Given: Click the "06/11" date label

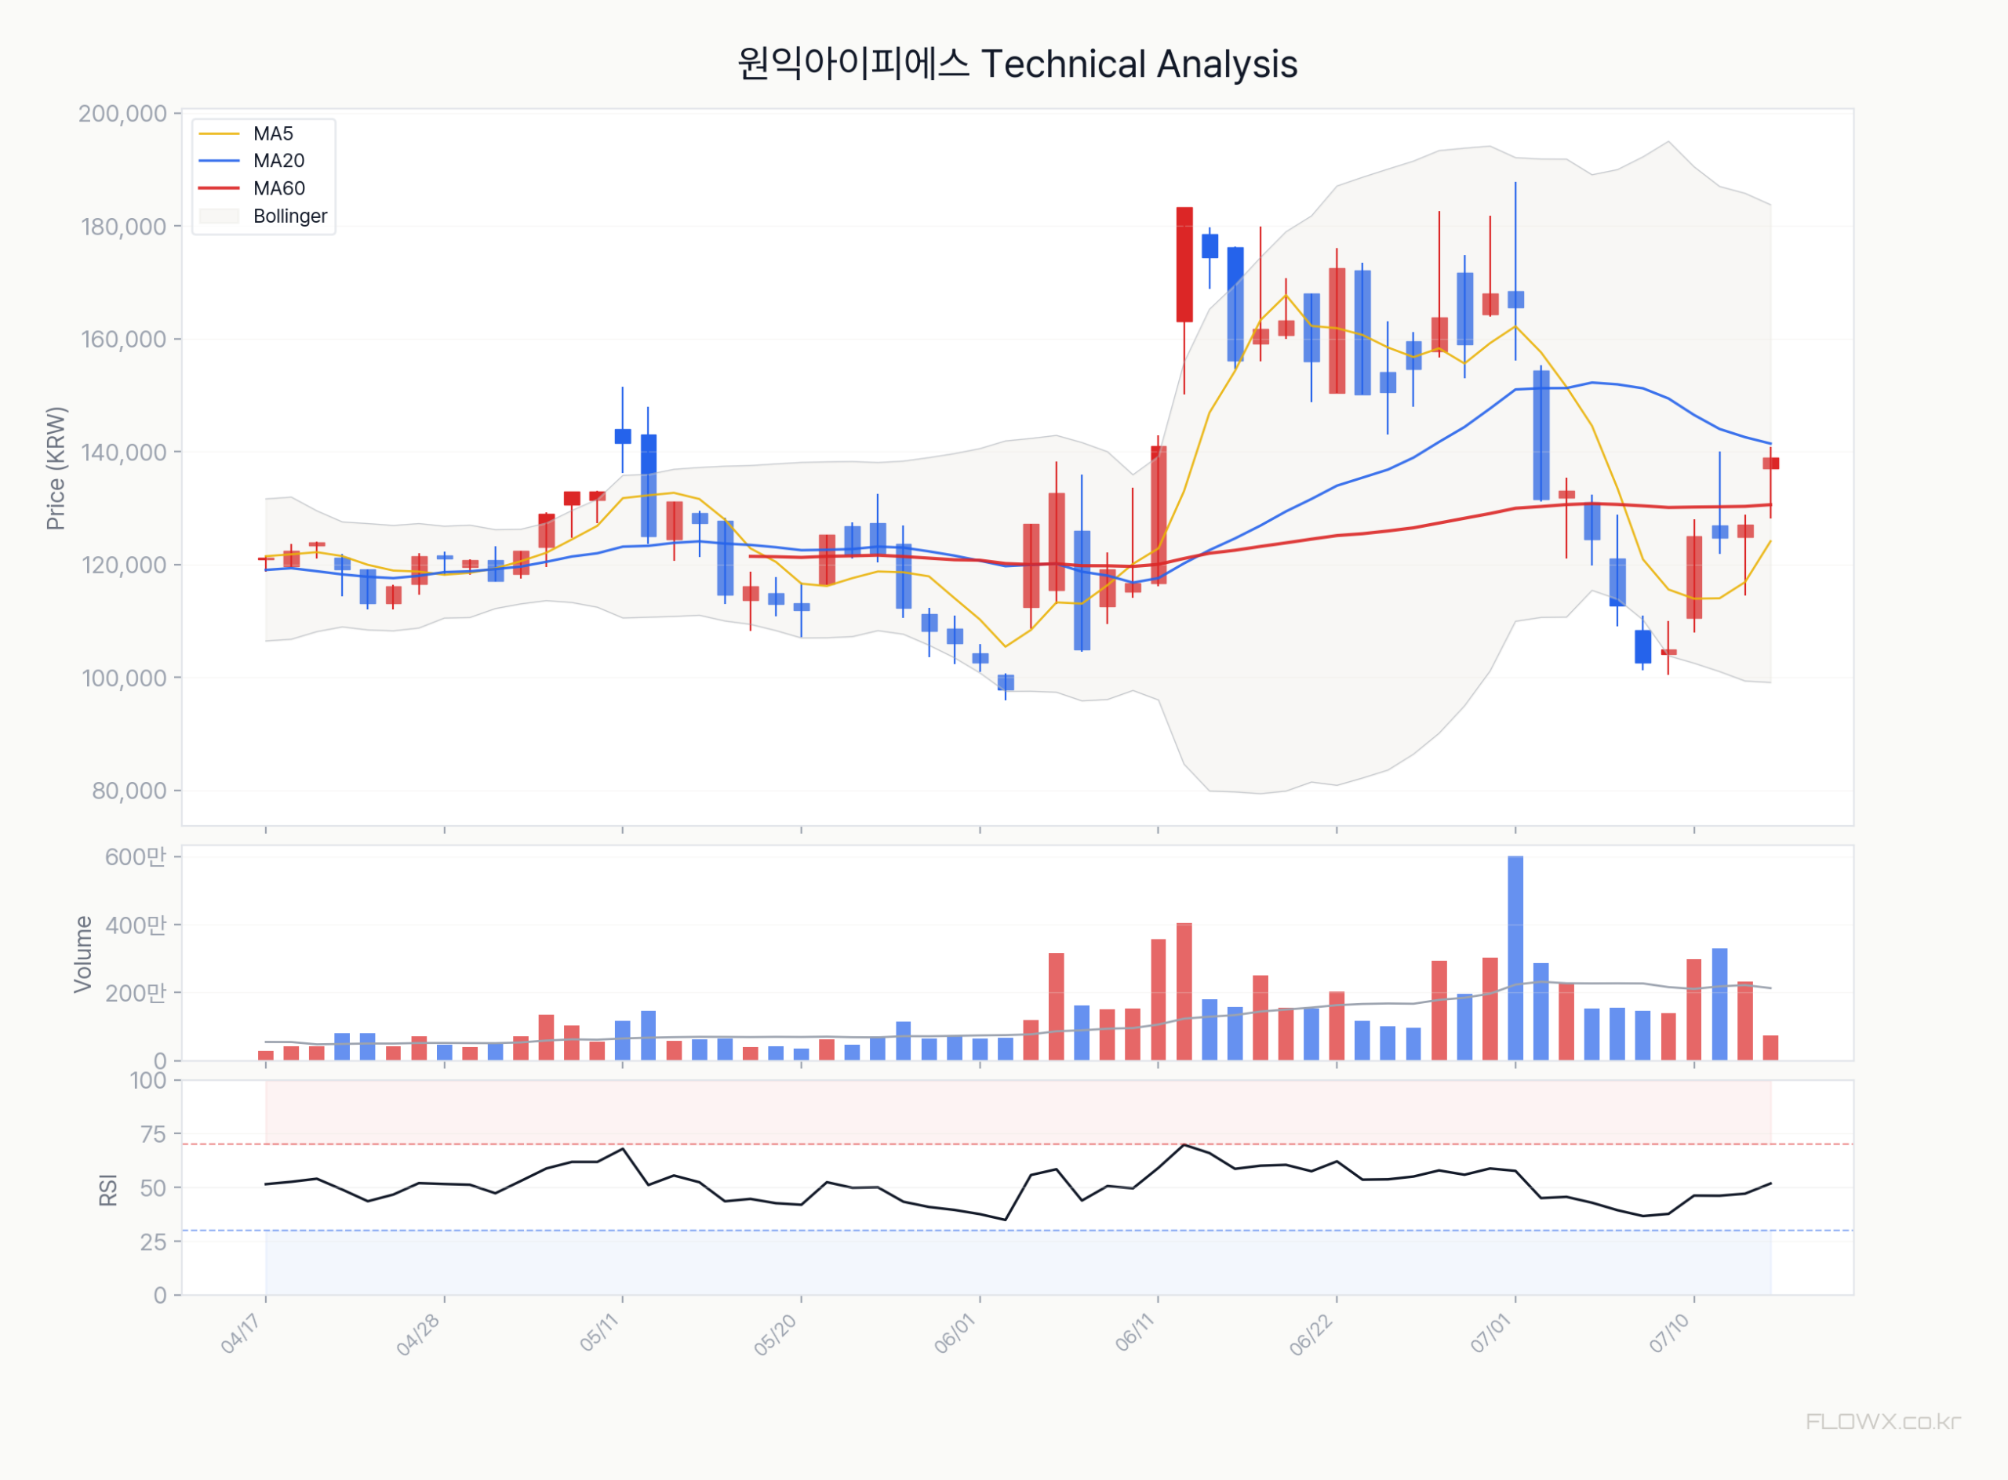Looking at the screenshot, I should 1134,1333.
